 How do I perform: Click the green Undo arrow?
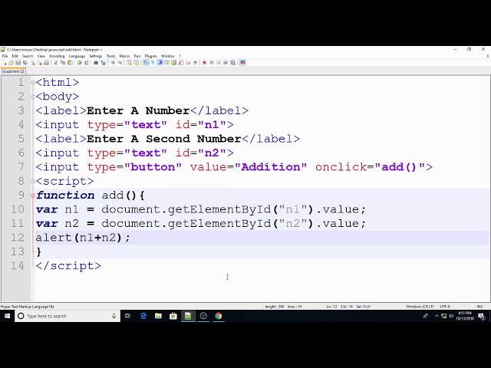pos(79,63)
